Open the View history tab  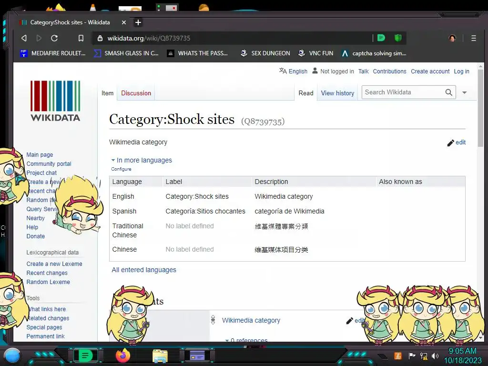[337, 93]
